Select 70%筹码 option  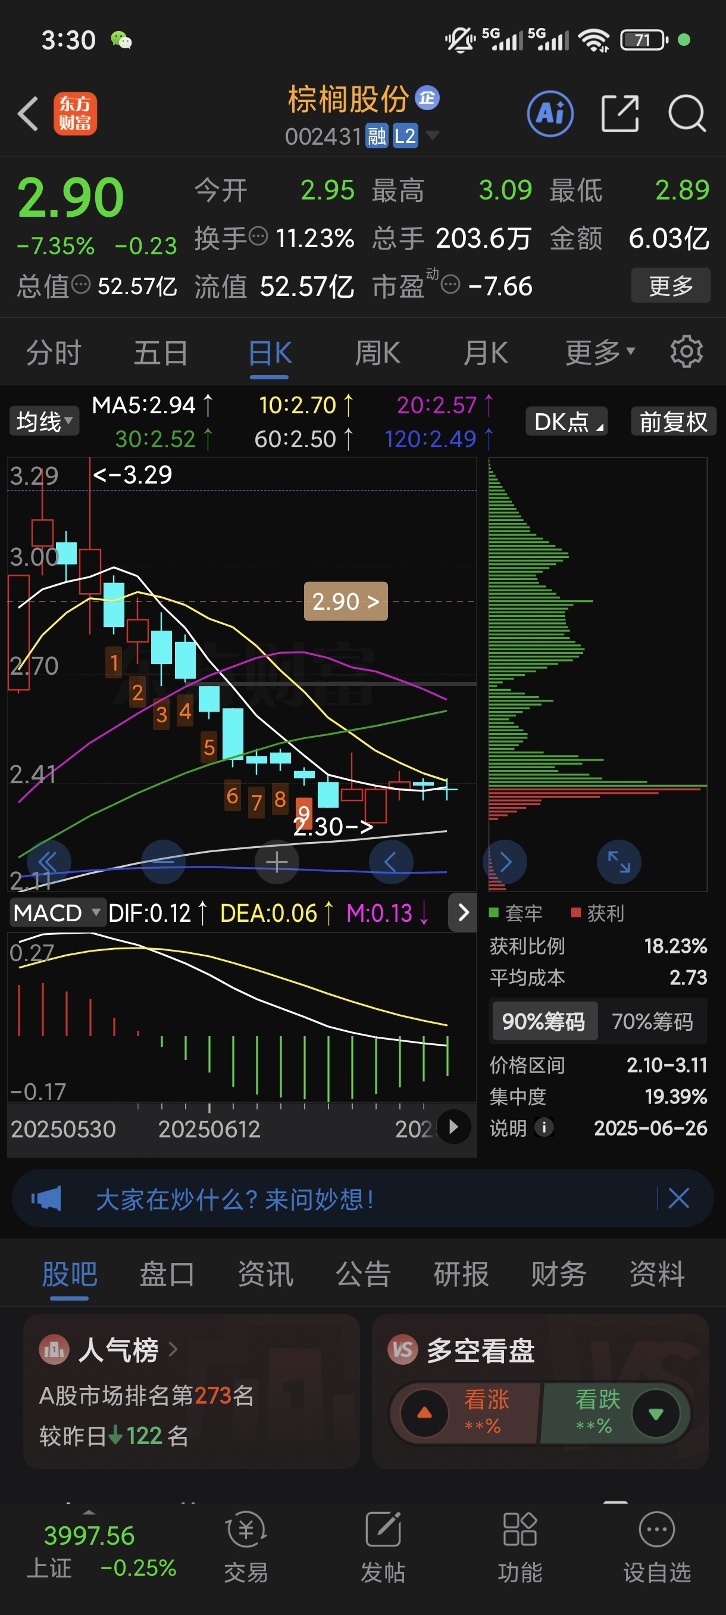(652, 1021)
